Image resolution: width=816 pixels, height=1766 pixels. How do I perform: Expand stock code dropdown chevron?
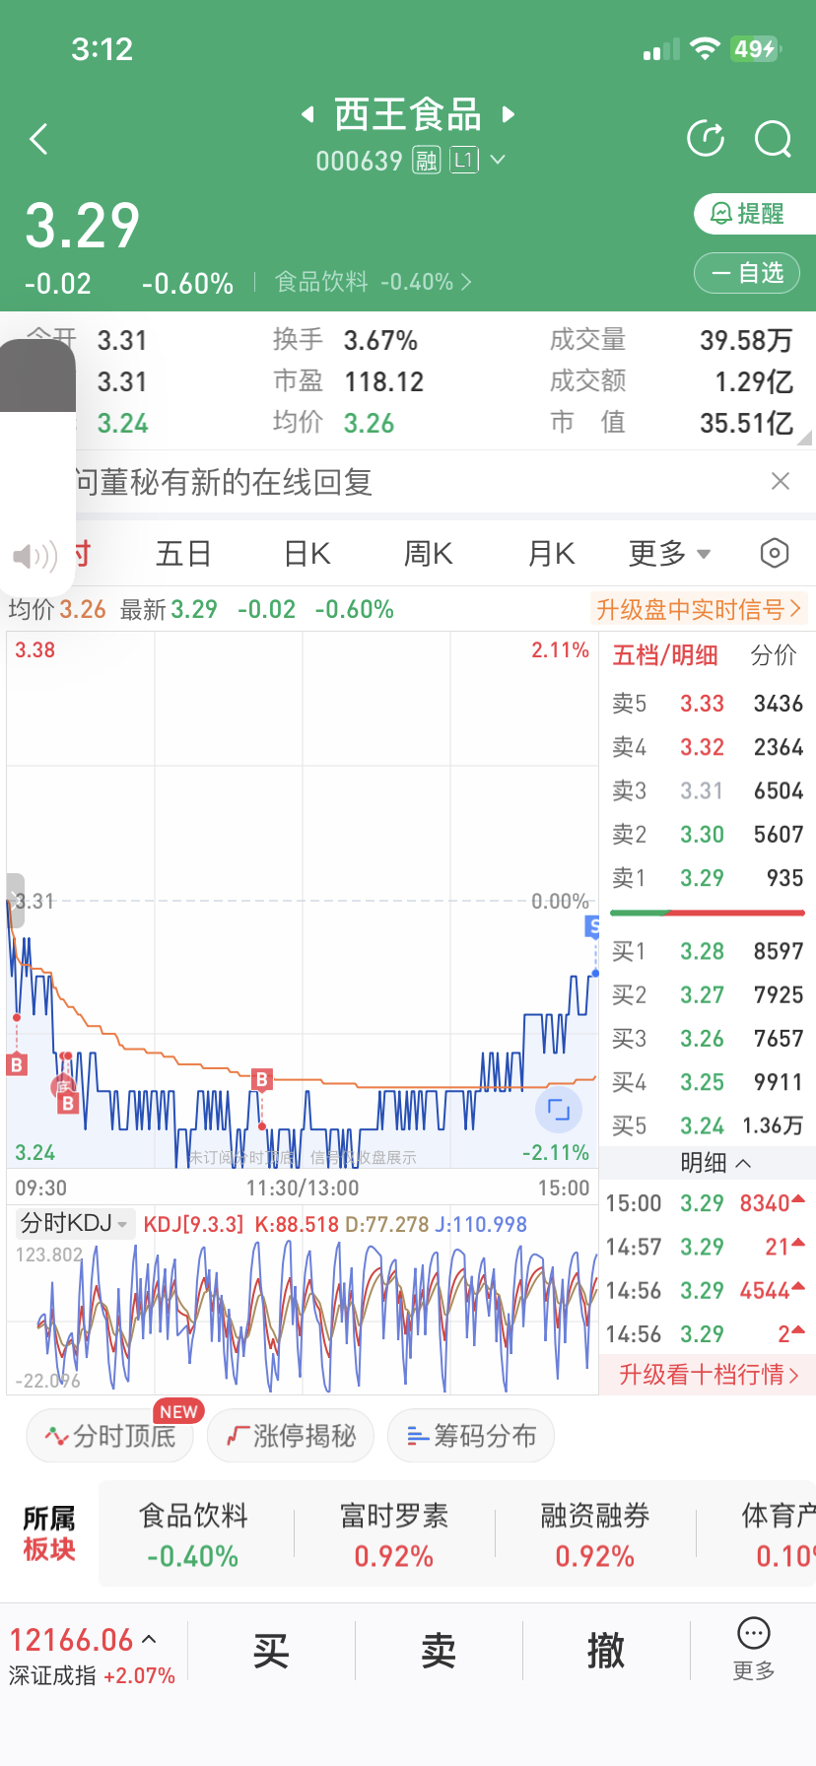tap(498, 160)
